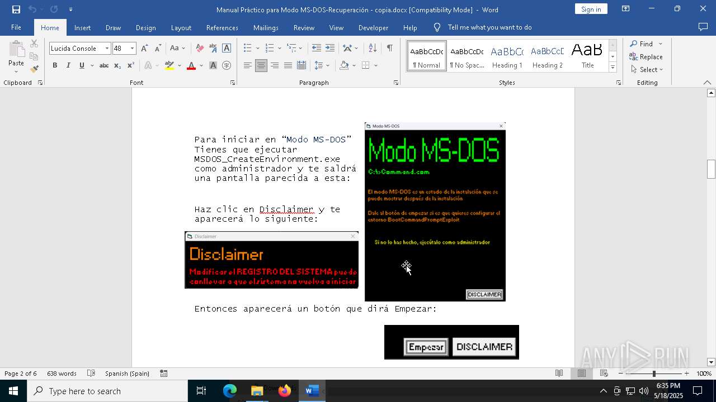Toggle Italic formatting
Screen dimensions: 716x402
point(68,65)
